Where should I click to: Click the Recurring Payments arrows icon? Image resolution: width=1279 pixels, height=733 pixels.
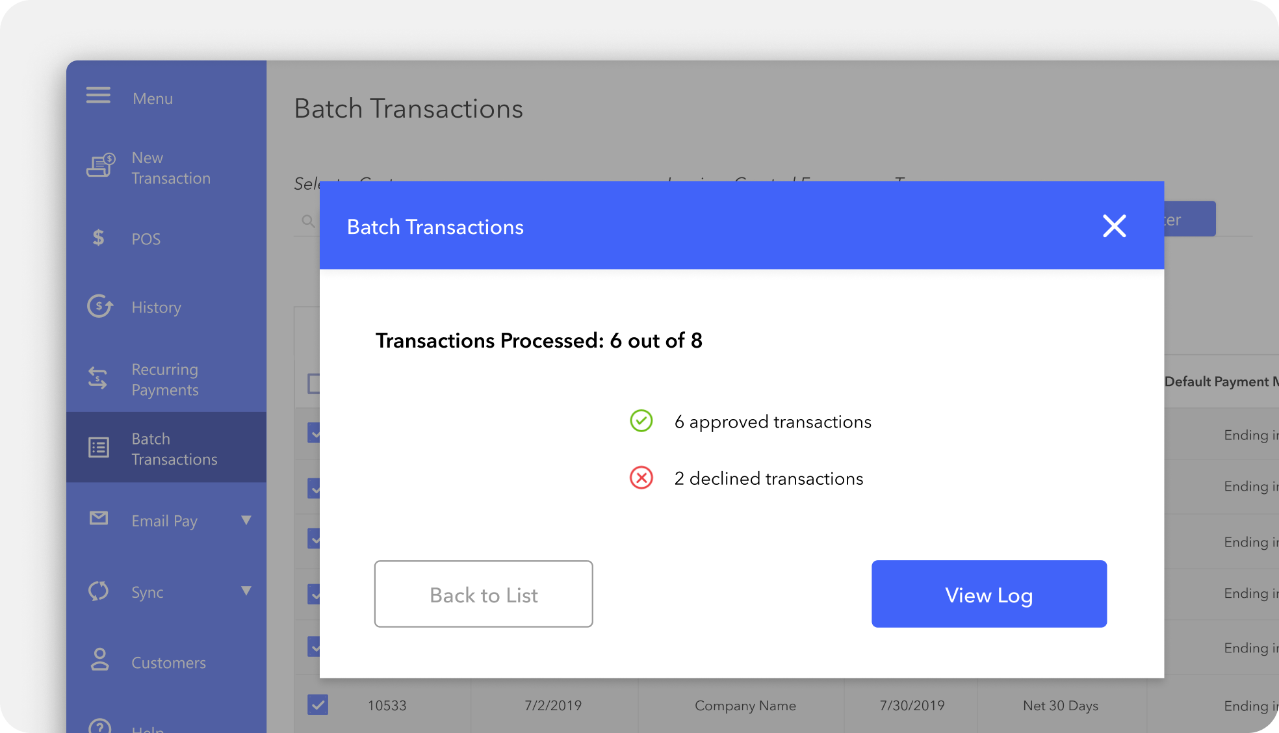pos(98,378)
